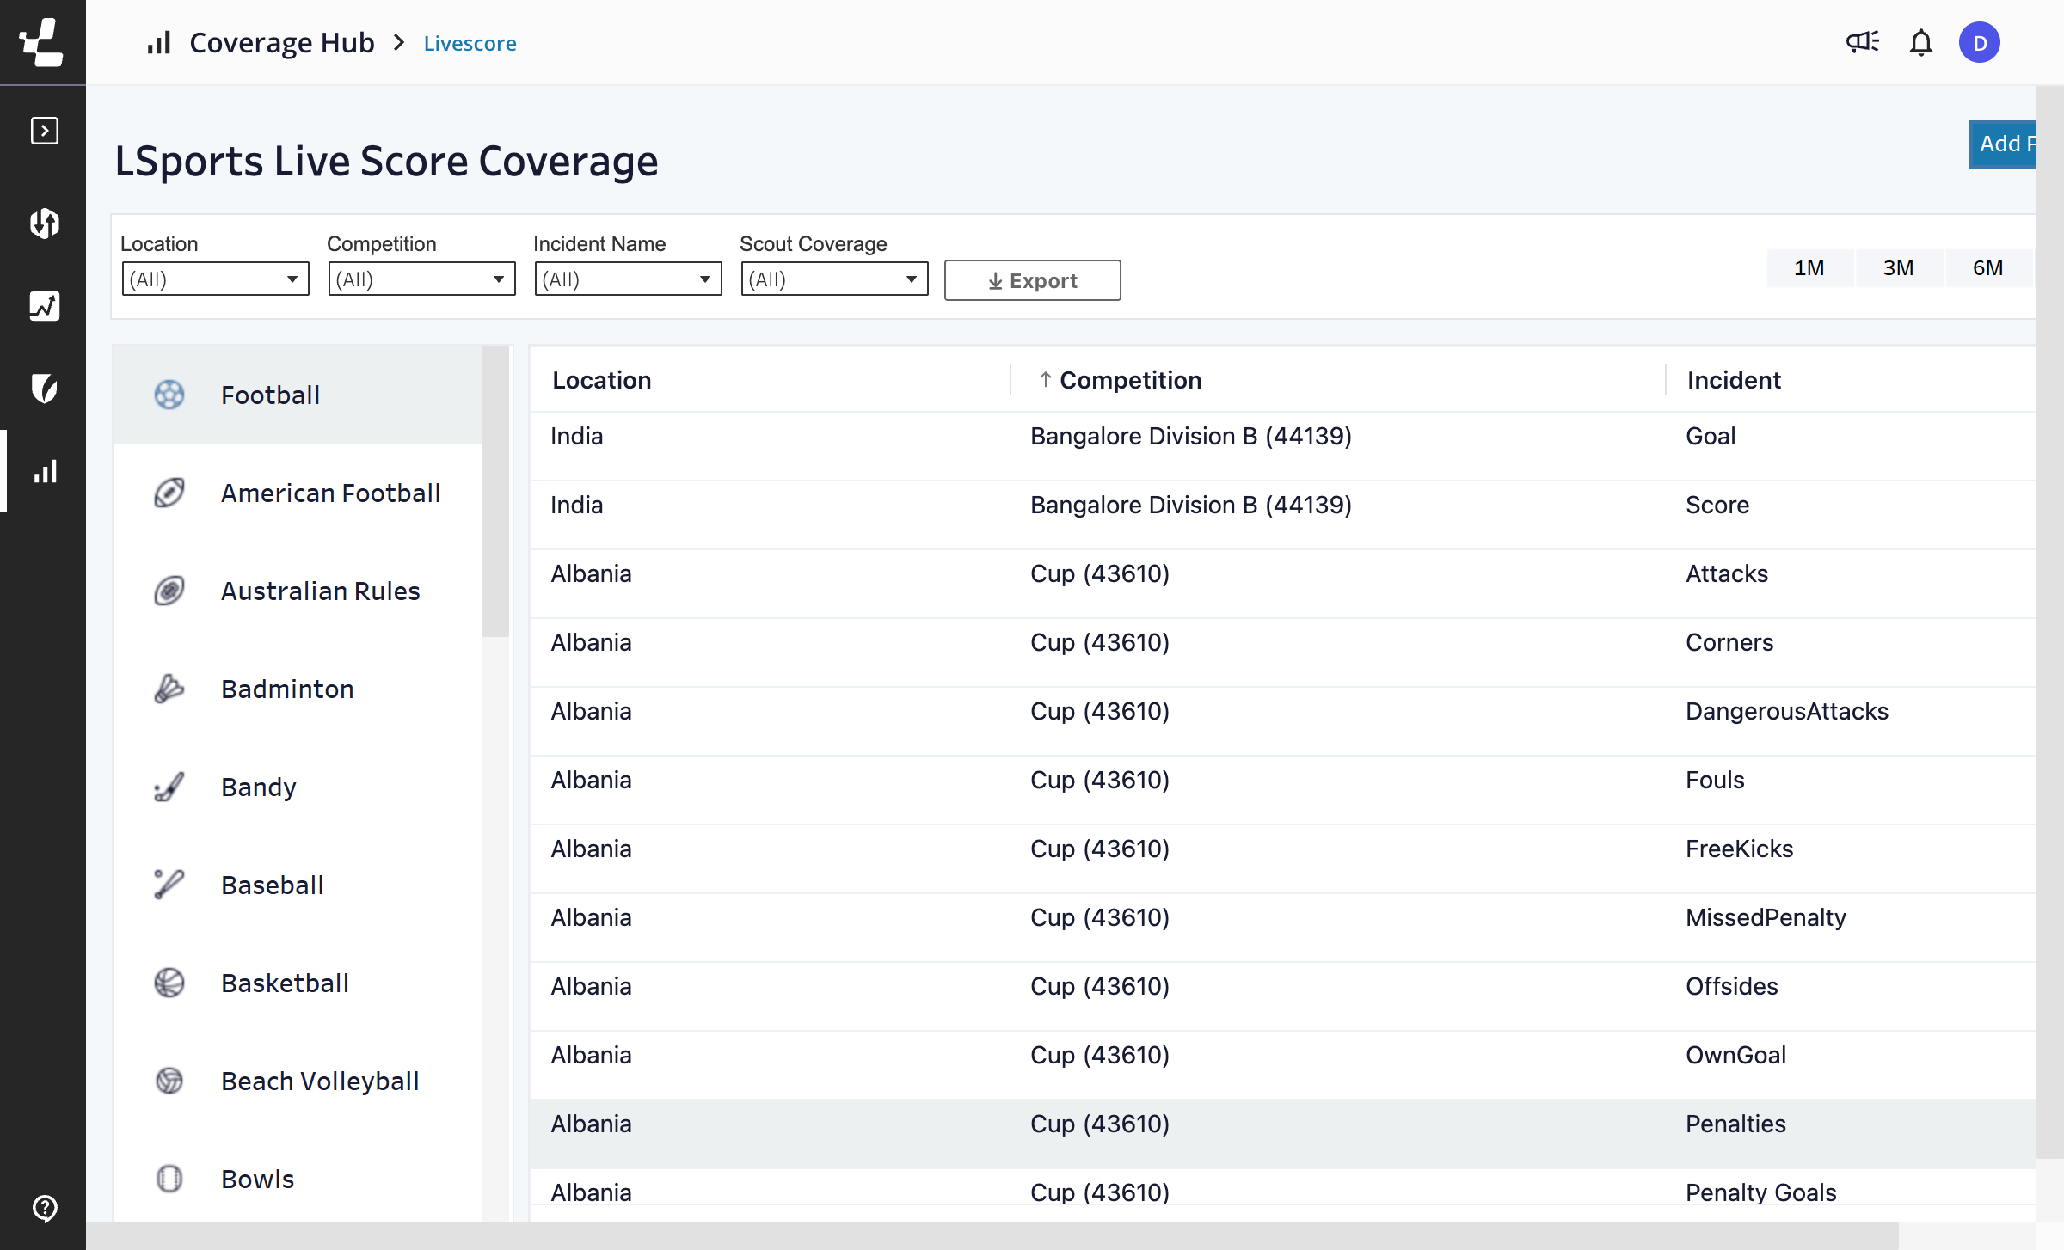Image resolution: width=2064 pixels, height=1250 pixels.
Task: Click the Coverage Hub bar chart sidebar icon
Action: coord(44,471)
